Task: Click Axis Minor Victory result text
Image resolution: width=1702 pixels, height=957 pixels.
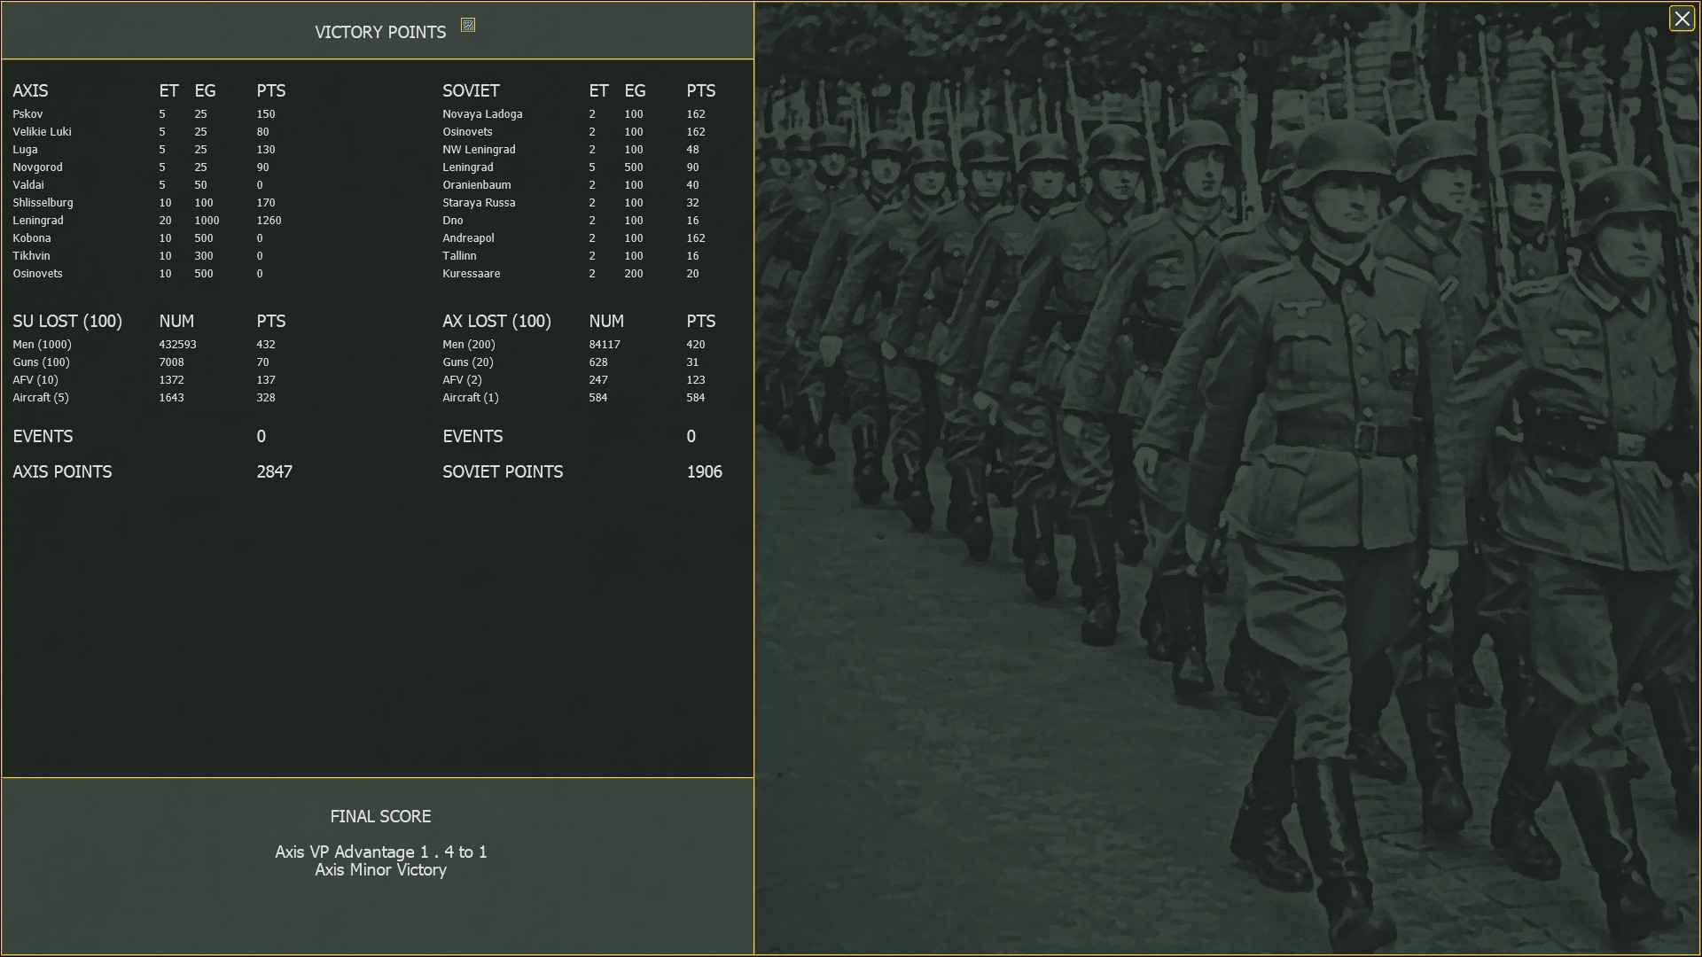Action: [380, 870]
